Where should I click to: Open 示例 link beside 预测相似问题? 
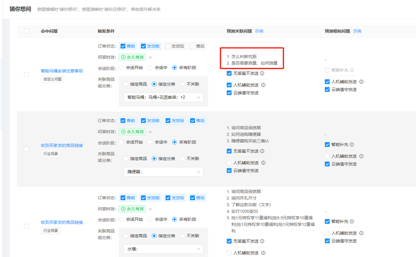[357, 31]
